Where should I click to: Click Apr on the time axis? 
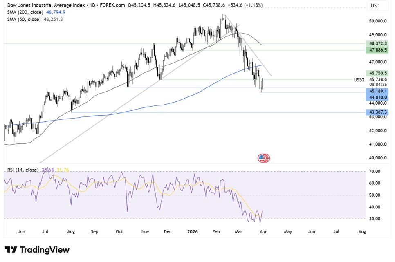(x=263, y=231)
